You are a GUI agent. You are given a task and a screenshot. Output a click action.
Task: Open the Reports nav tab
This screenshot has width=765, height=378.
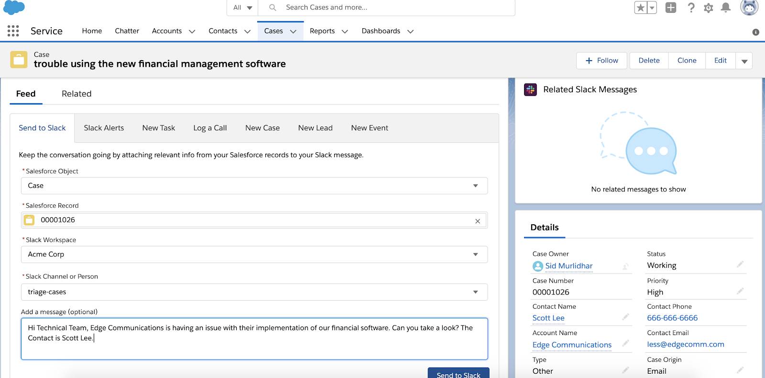point(322,31)
